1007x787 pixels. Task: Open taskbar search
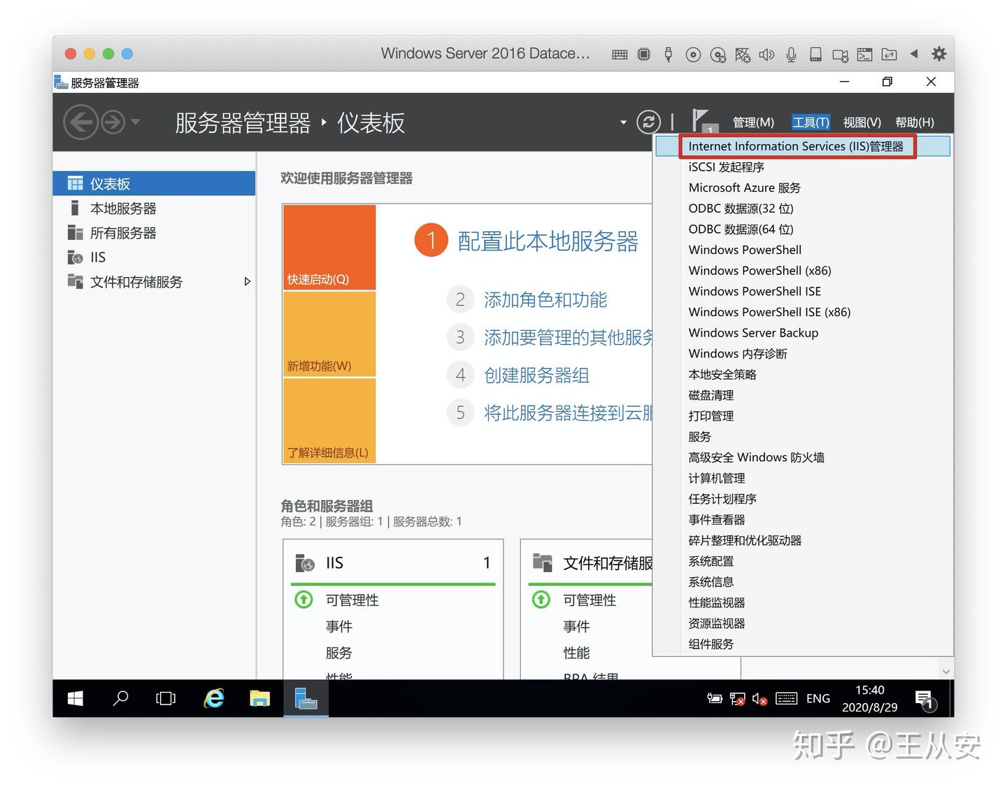120,698
